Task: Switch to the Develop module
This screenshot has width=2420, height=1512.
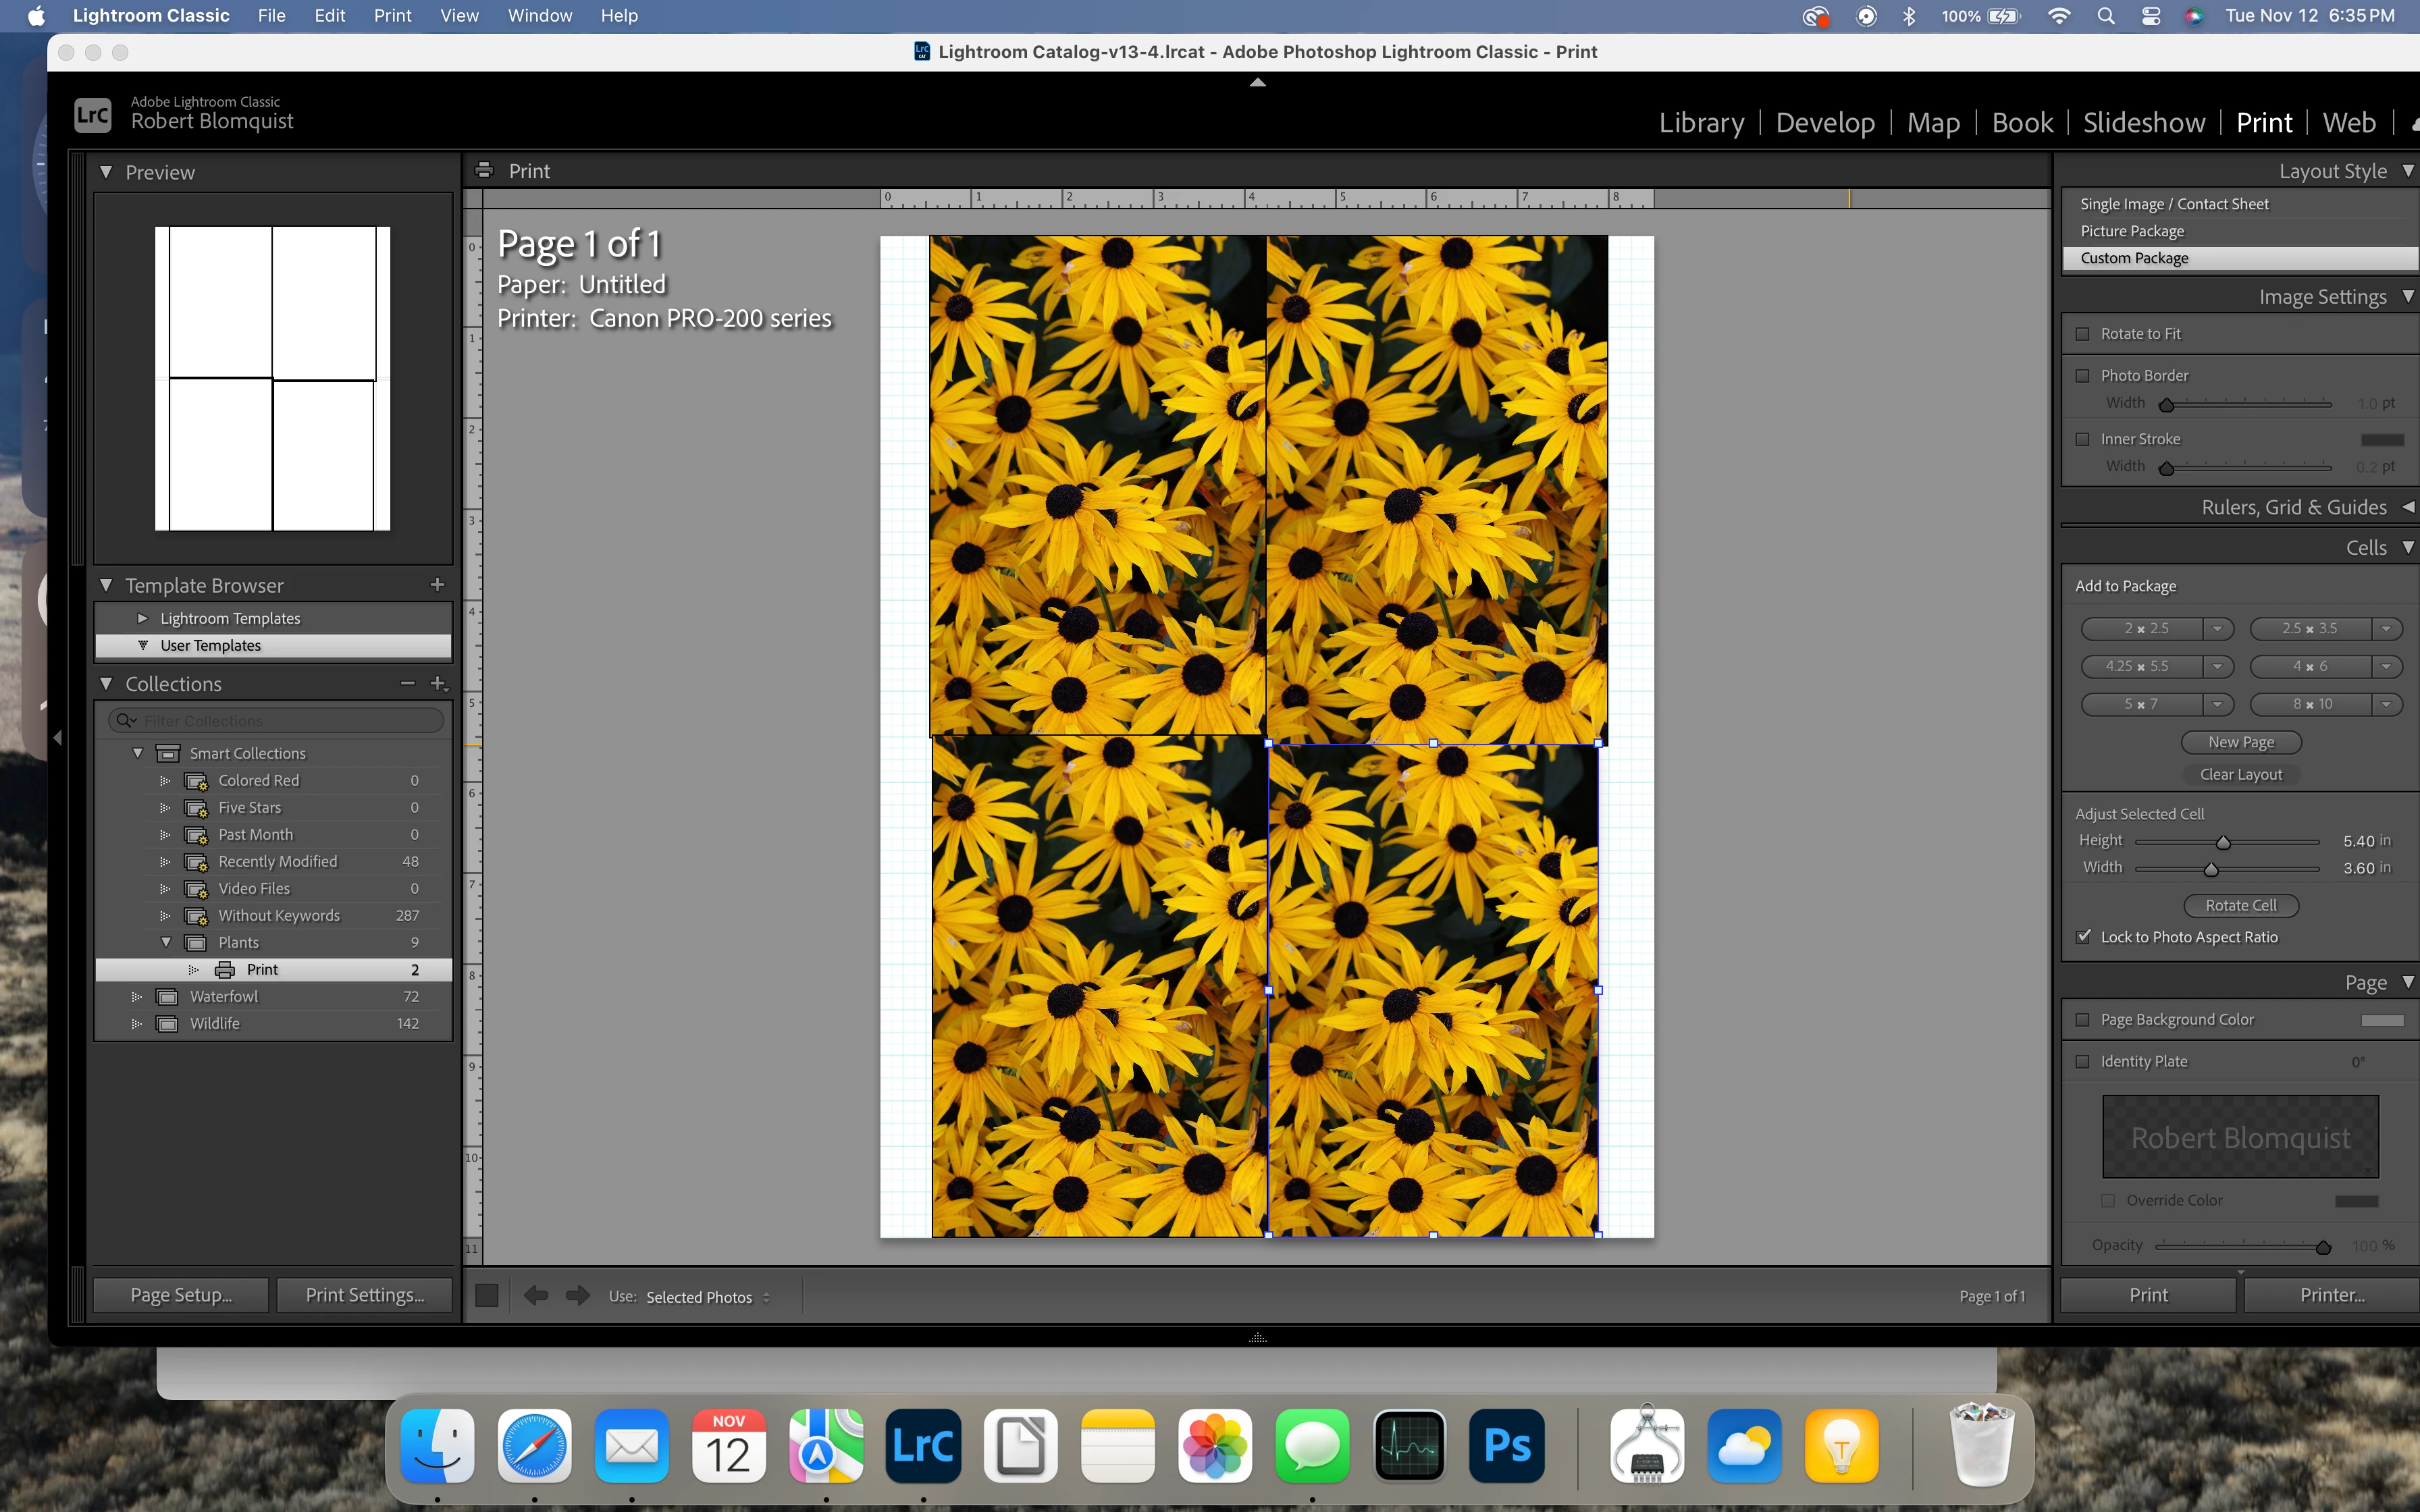Action: pos(1825,123)
